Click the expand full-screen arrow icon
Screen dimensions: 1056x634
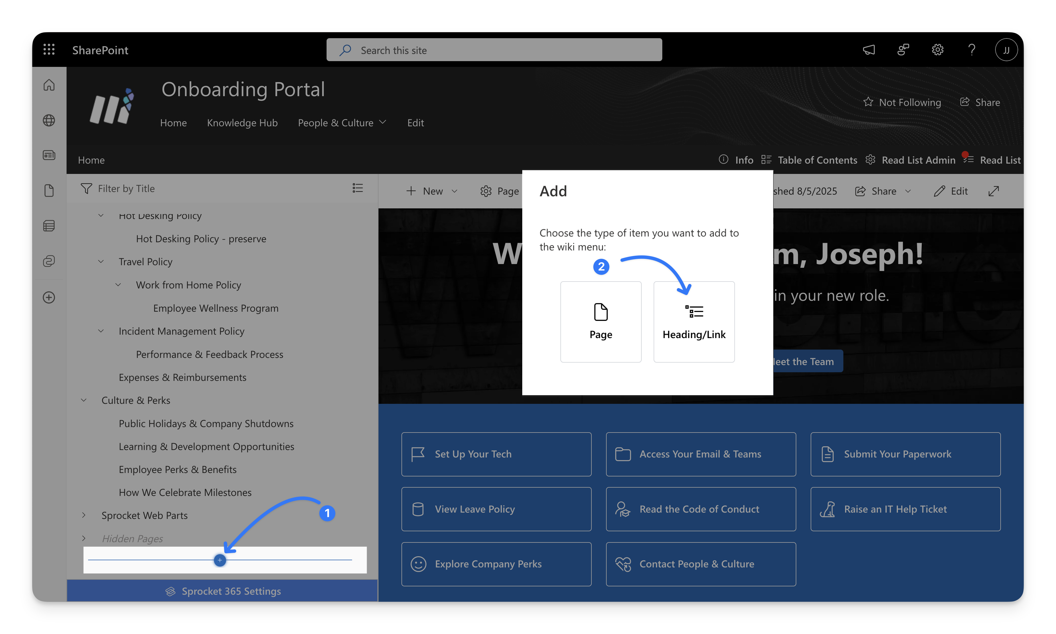[994, 191]
